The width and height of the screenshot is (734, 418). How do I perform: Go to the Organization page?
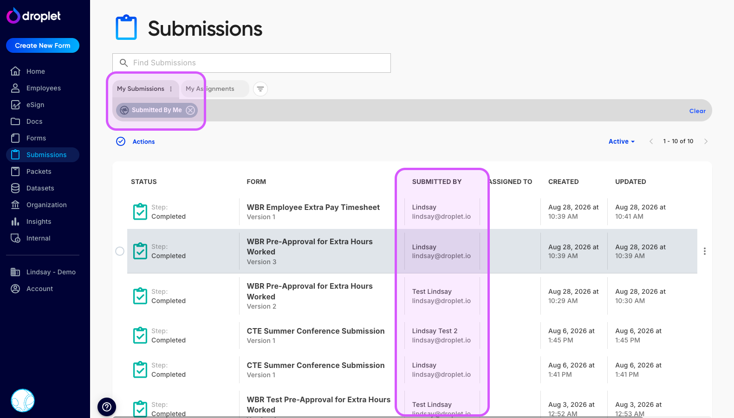click(43, 205)
